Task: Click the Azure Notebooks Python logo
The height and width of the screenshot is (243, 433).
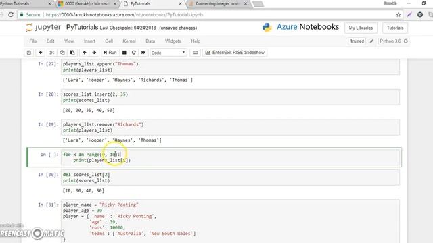Action: (267, 28)
